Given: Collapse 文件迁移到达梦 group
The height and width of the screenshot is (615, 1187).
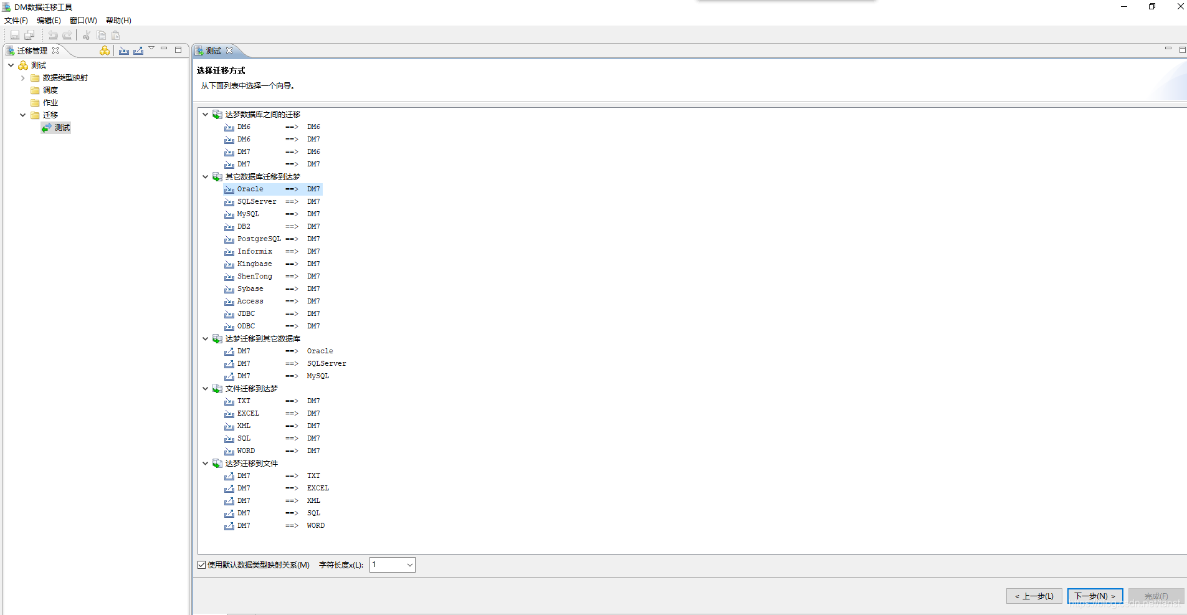Looking at the screenshot, I should tap(205, 389).
